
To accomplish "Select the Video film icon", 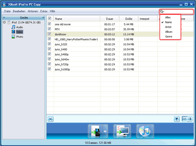I will click(x=13, y=32).
